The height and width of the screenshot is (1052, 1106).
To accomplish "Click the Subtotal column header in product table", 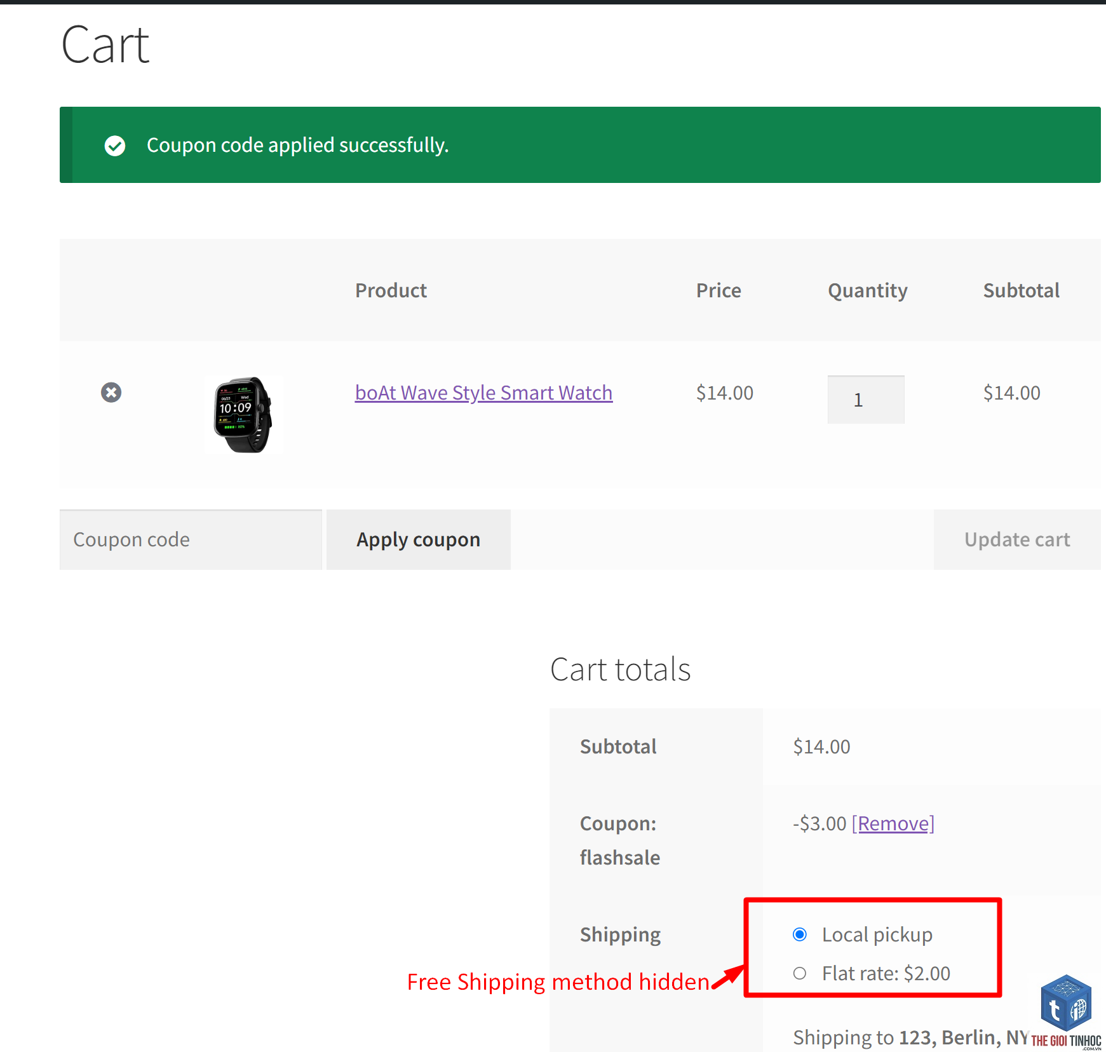I will (1022, 290).
